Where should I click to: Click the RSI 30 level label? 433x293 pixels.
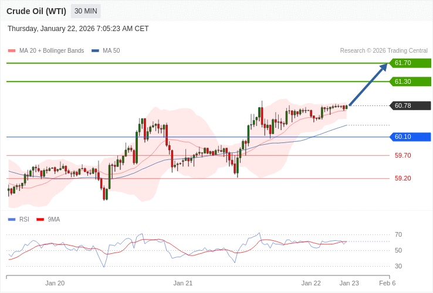pyautogui.click(x=398, y=266)
